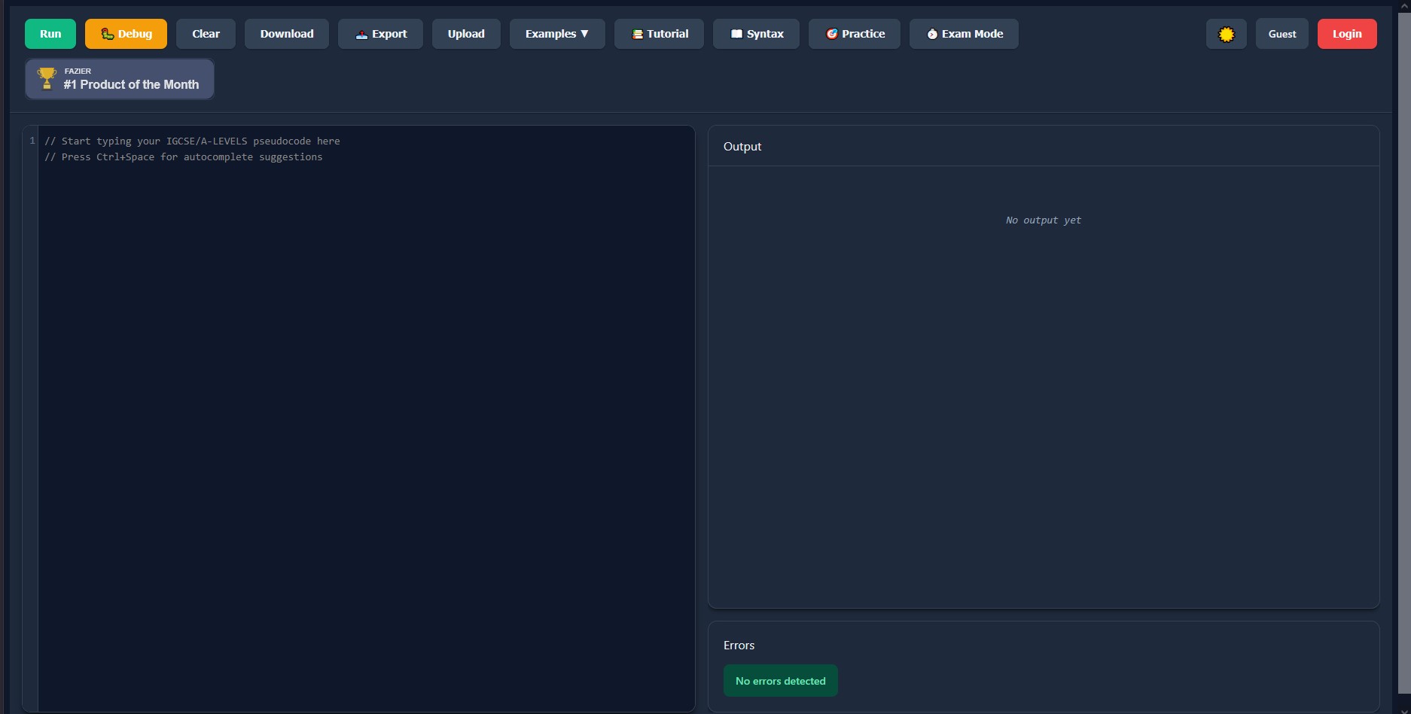Click the Syntax book icon
This screenshot has width=1411, height=714.
pos(736,33)
